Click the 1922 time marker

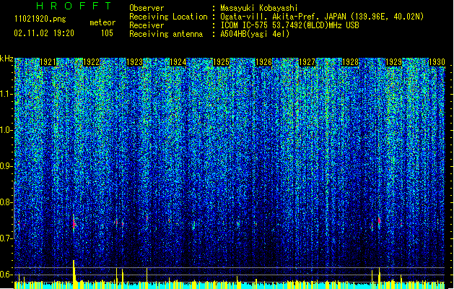(91, 62)
